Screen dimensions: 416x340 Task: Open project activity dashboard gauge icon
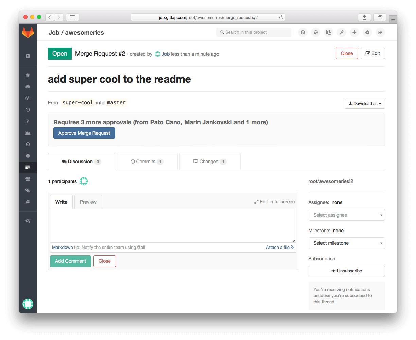pos(28,87)
